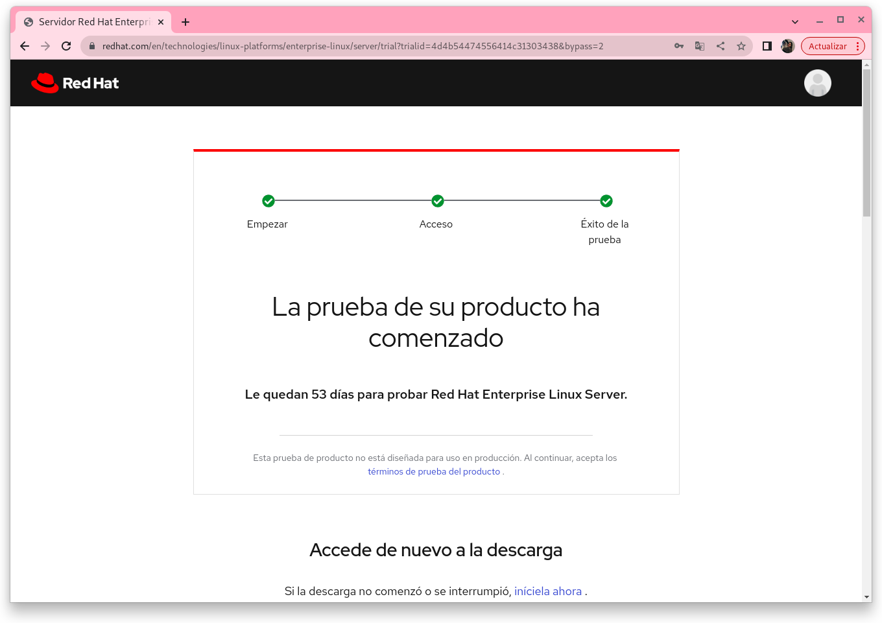Screen dimensions: 882x623
Task: Click the page vertical scrollbar thumb
Action: coord(866,143)
